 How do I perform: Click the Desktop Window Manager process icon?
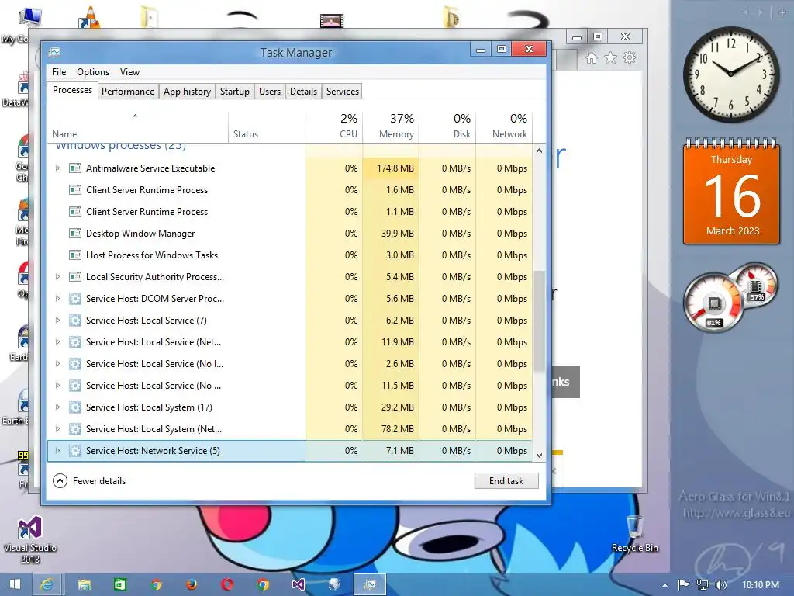(x=75, y=234)
